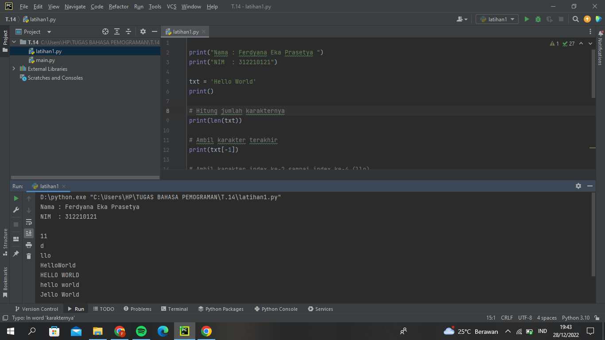
Task: Switch to the Terminal tab
Action: tap(174, 309)
